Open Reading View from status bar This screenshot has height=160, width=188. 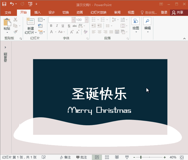tap(117, 157)
